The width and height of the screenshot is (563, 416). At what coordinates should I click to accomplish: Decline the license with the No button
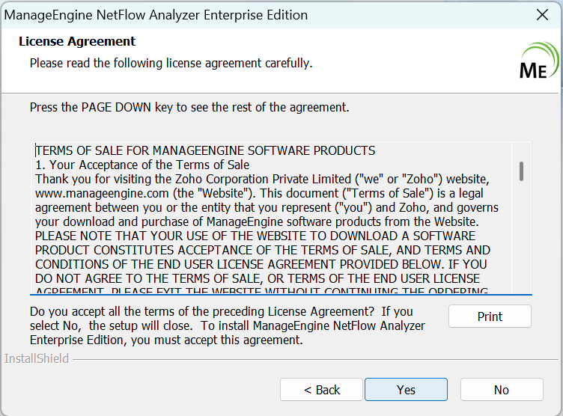(502, 390)
